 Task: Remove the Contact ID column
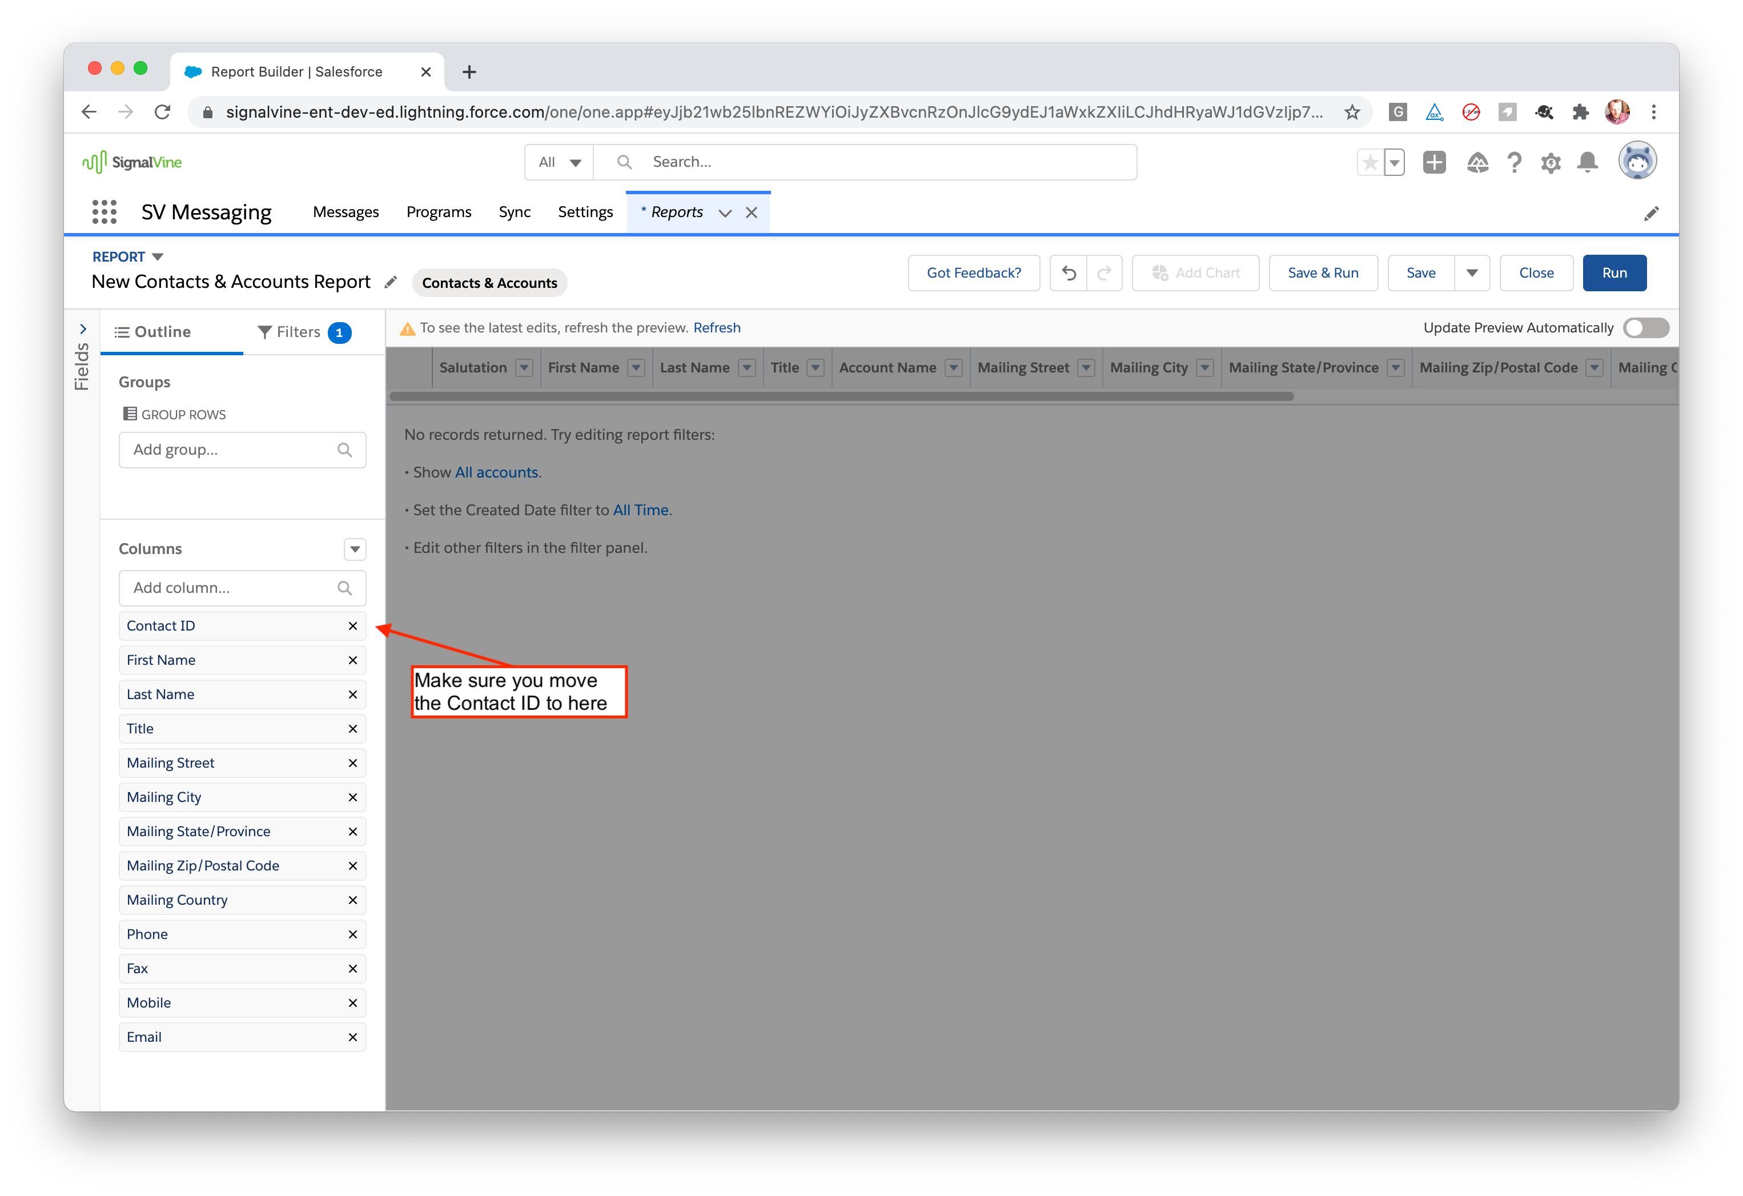coord(352,626)
